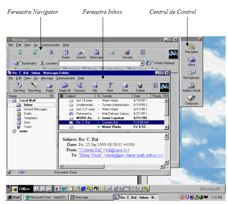Click the File toolbar icon in Inbox
Image resolution: width=228 pixels, height=204 pixels.
95,87
